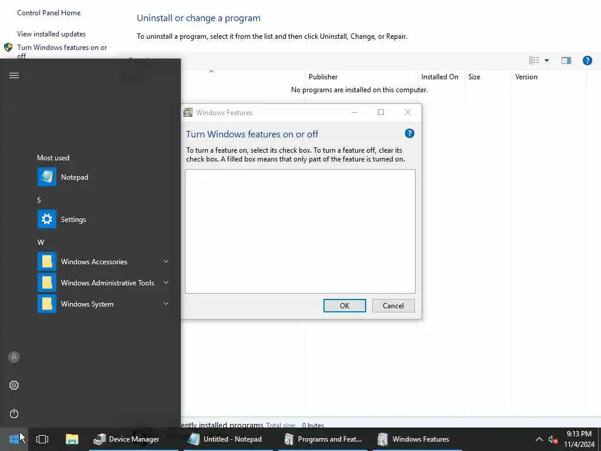601x451 pixels.
Task: Expand the Windows System folder
Action: 103,304
